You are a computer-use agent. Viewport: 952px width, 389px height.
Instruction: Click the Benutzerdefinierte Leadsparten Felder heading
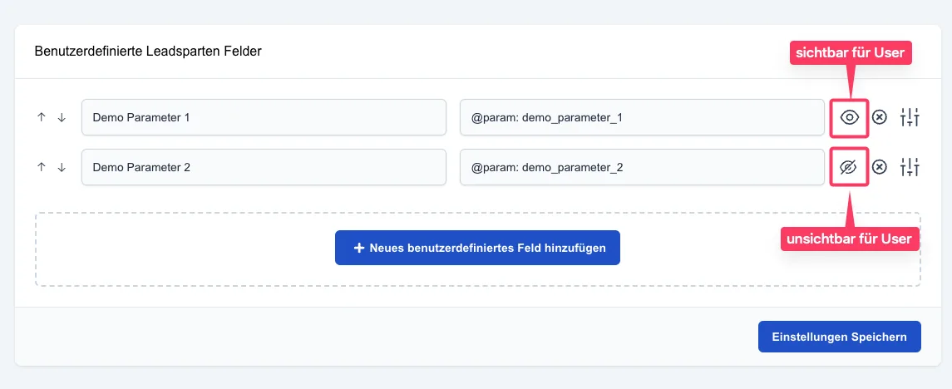pos(148,52)
